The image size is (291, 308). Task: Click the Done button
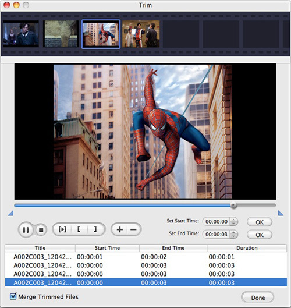pyautogui.click(x=258, y=298)
